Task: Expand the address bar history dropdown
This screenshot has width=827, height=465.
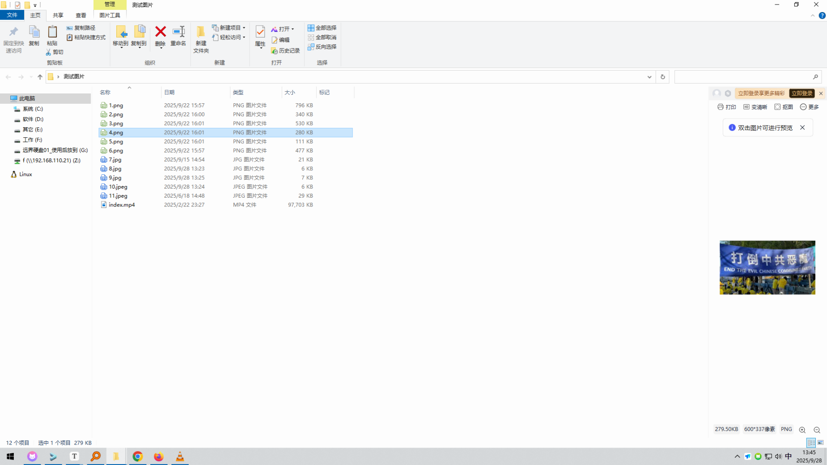Action: pos(649,77)
